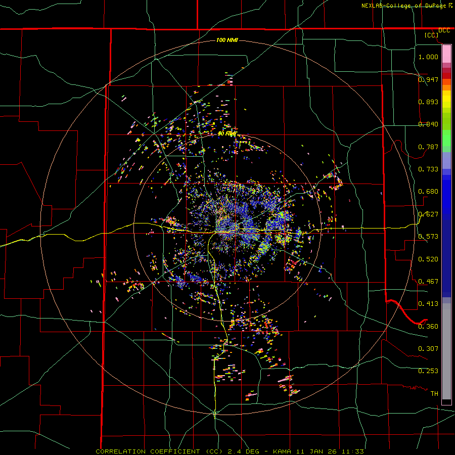Click the [CC] legend unit label
455x455 pixels.
(431, 35)
